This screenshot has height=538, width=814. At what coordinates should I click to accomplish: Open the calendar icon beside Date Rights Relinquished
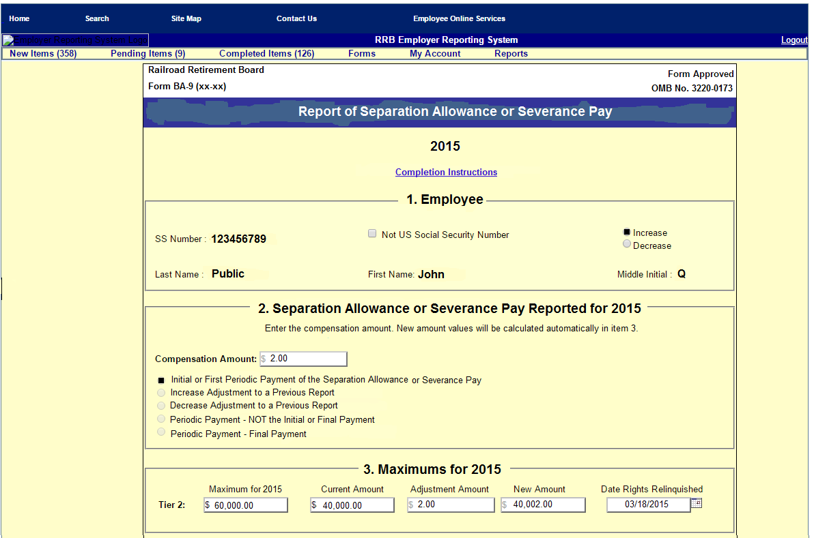[697, 503]
